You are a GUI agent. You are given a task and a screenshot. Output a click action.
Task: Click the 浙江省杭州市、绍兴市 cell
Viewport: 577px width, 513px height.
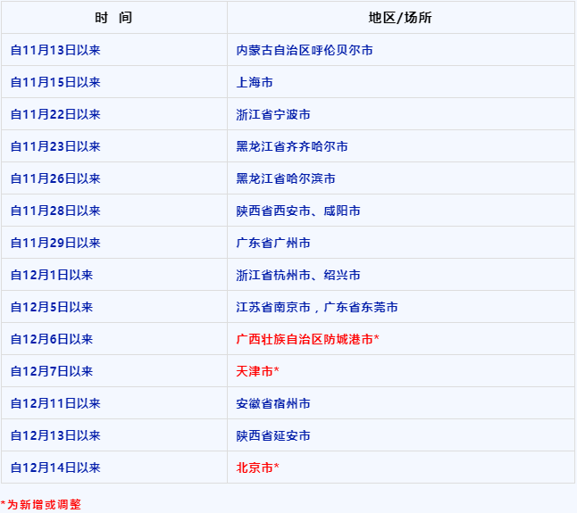coord(401,275)
